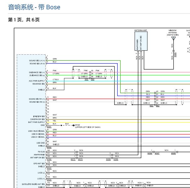This screenshot has height=188, width=190.
Task: Click the 'LVDS (+)' terminal label
Action: 41,179
